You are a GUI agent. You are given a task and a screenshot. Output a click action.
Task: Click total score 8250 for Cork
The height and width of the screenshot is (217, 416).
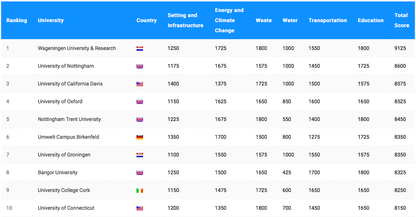click(x=400, y=190)
